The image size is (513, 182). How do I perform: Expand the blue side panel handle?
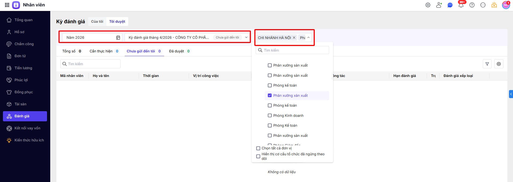(x=511, y=94)
